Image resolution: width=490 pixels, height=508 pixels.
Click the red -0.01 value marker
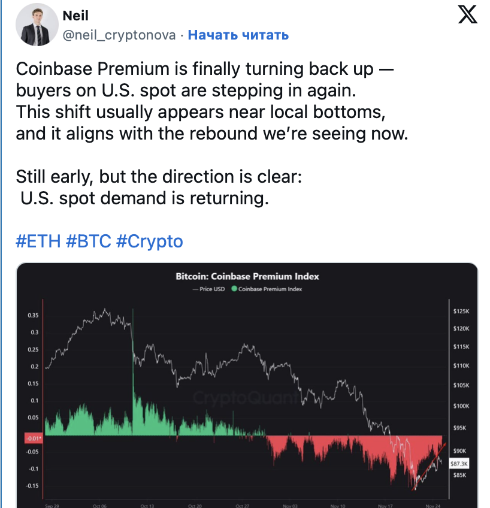34,439
